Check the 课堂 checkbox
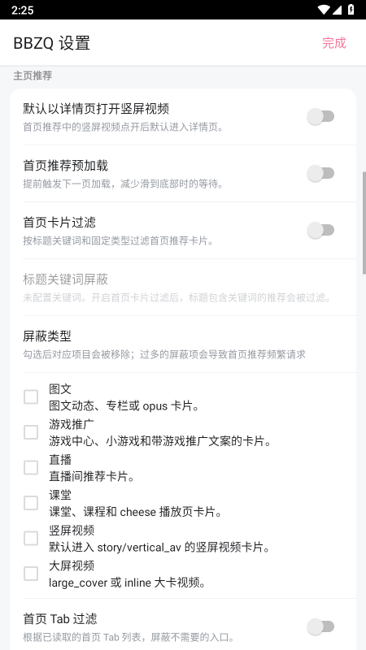This screenshot has width=366, height=650. 31,503
